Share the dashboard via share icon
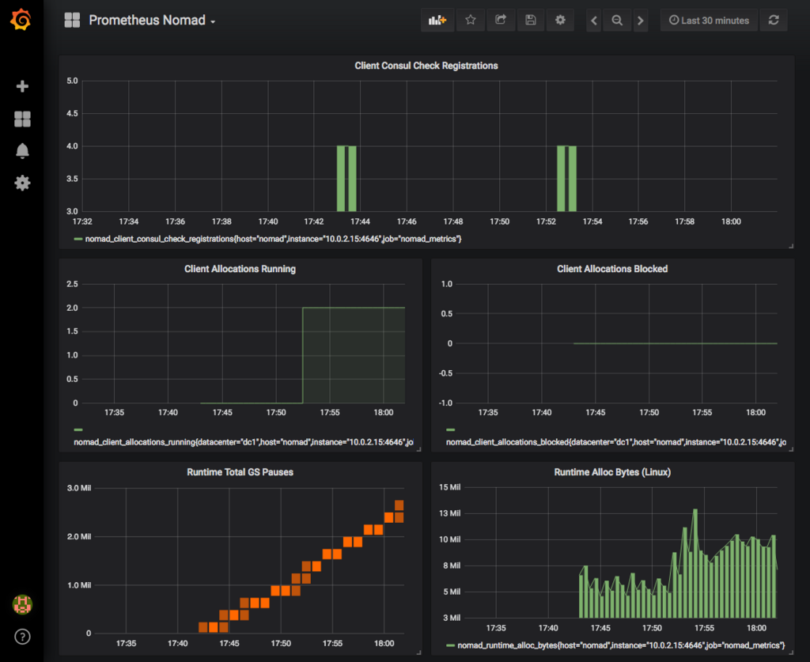The width and height of the screenshot is (810, 662). [500, 20]
